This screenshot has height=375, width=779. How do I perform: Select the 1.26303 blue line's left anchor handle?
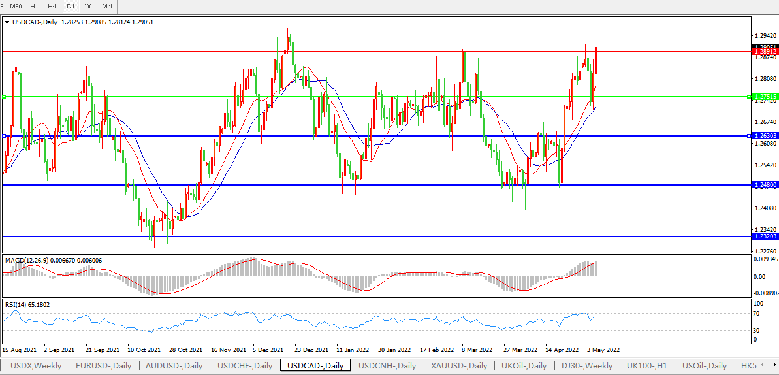tap(4, 136)
